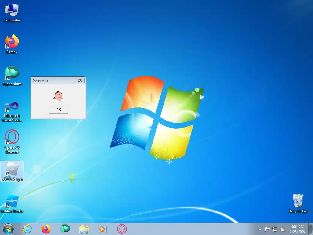The width and height of the screenshot is (313, 235).
Task: Click the Peter Griffin image in the alert
Action: click(58, 96)
